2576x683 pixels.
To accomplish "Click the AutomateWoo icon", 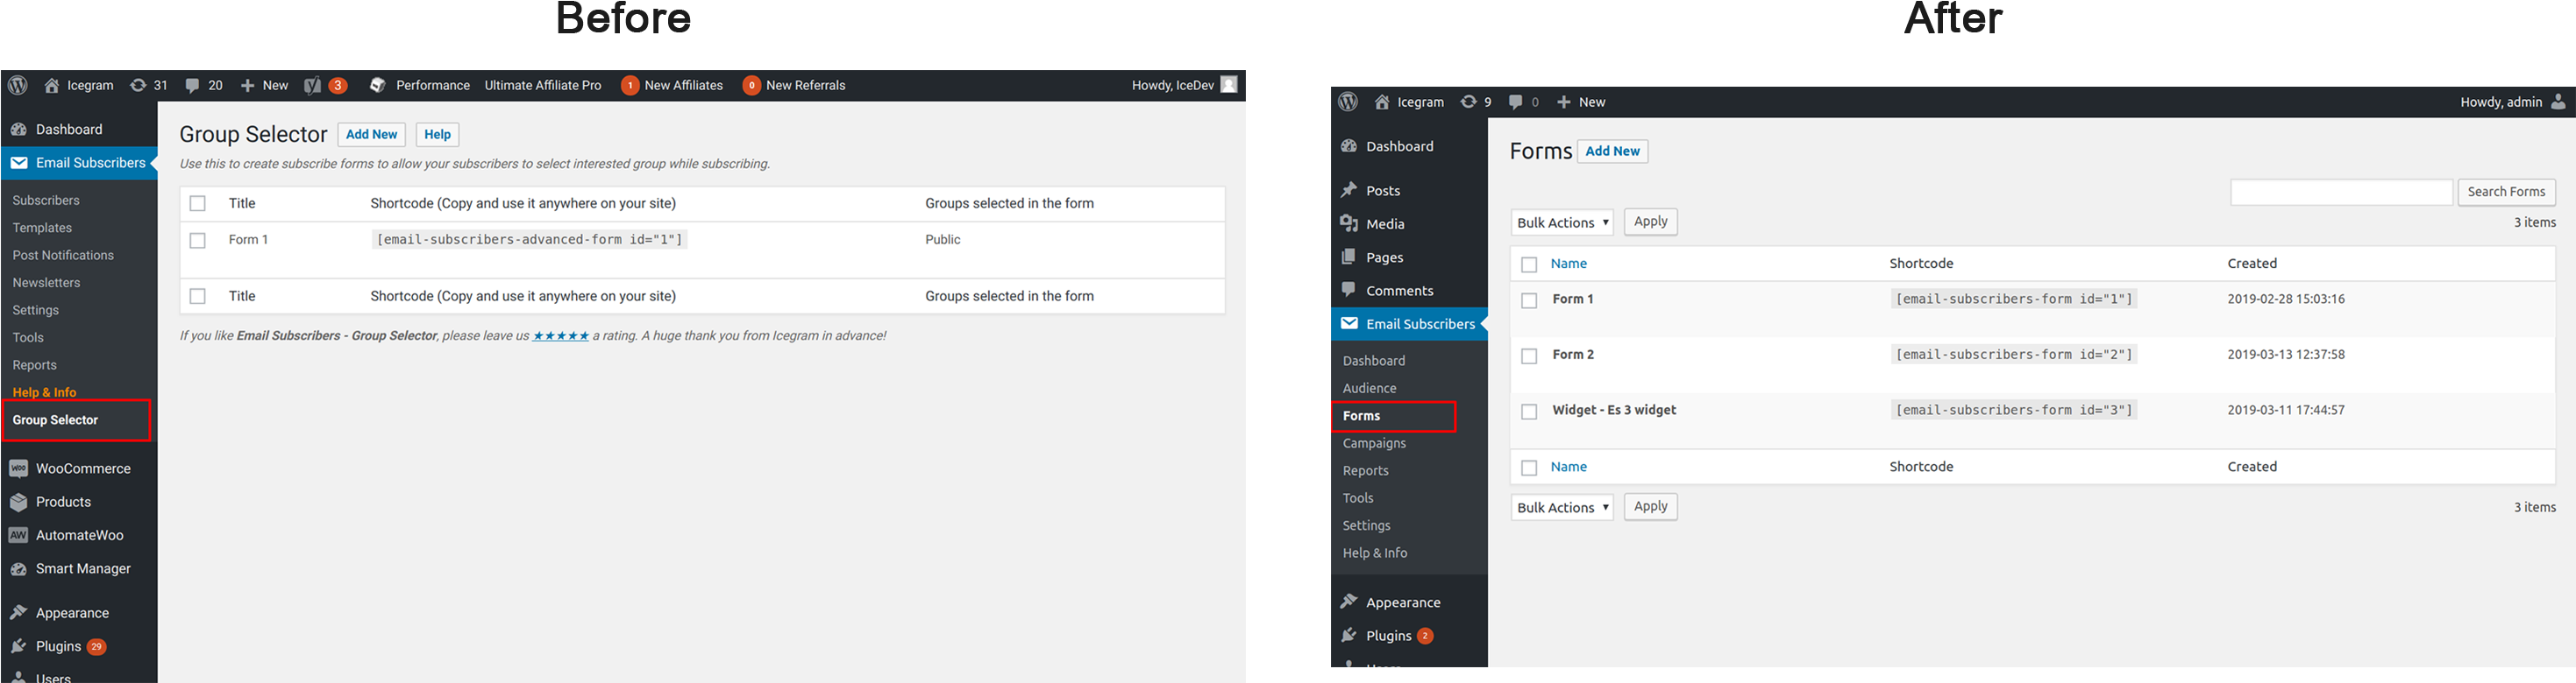I will pos(18,535).
